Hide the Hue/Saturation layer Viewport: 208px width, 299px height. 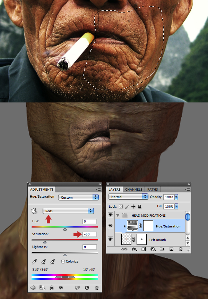point(110,226)
